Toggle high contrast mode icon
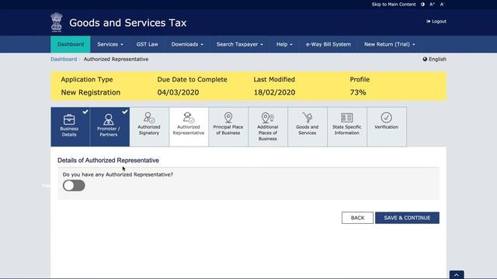 [422, 5]
